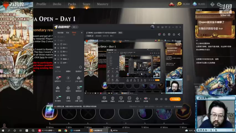The height and width of the screenshot is (133, 236).
Task: Click the download arrow tool icon in toolbox
Action: [68, 78]
